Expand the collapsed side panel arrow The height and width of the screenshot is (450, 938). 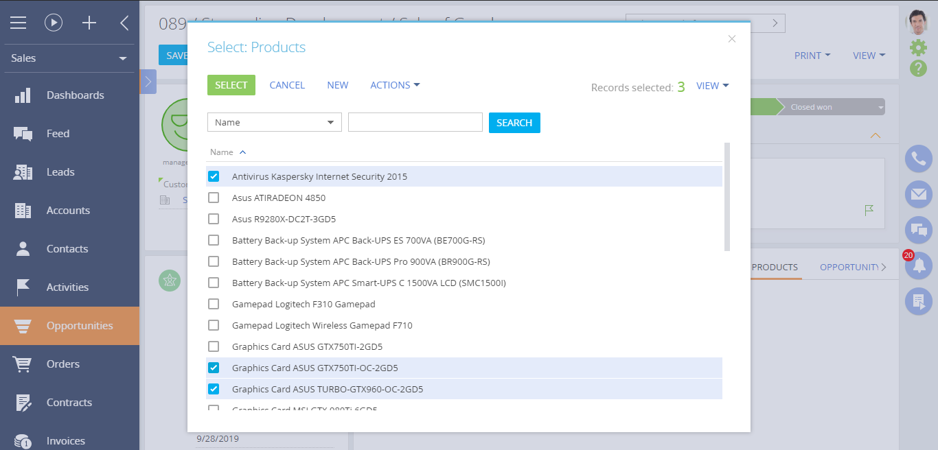[148, 82]
